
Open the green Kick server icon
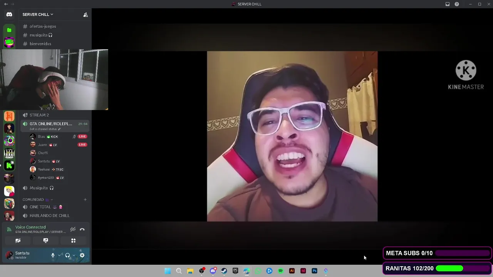click(9, 165)
